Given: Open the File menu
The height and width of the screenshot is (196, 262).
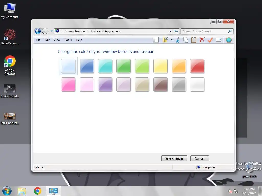Looking at the screenshot, I should pyautogui.click(x=38, y=40).
